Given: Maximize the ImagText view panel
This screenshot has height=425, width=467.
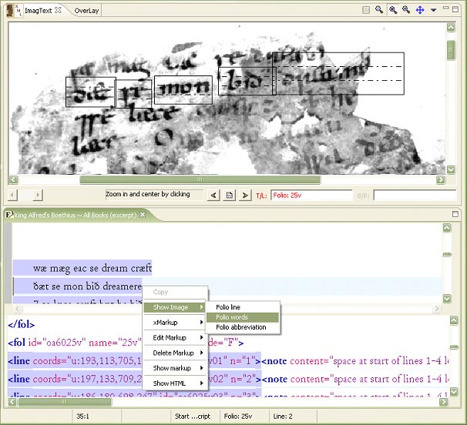Looking at the screenshot, I should coord(455,9).
